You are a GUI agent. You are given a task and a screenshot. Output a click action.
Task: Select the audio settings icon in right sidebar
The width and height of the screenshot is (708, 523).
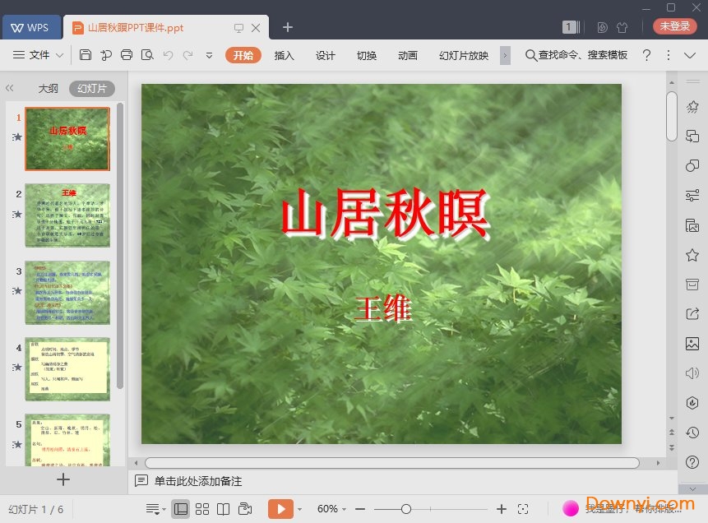[x=692, y=373]
